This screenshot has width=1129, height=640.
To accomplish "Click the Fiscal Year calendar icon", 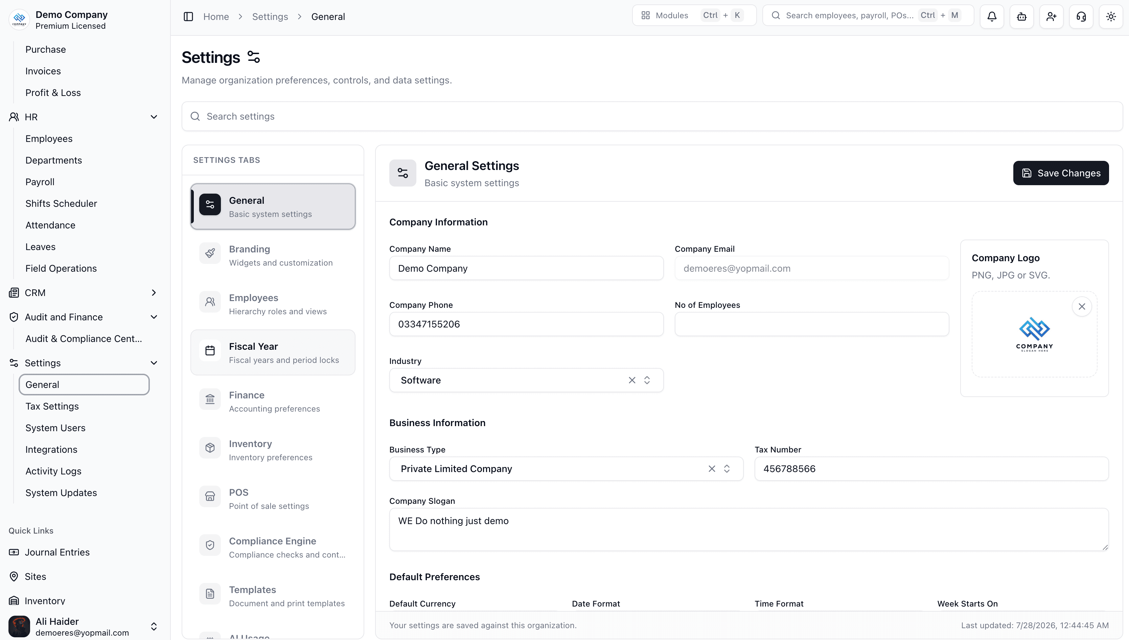I will [x=210, y=350].
